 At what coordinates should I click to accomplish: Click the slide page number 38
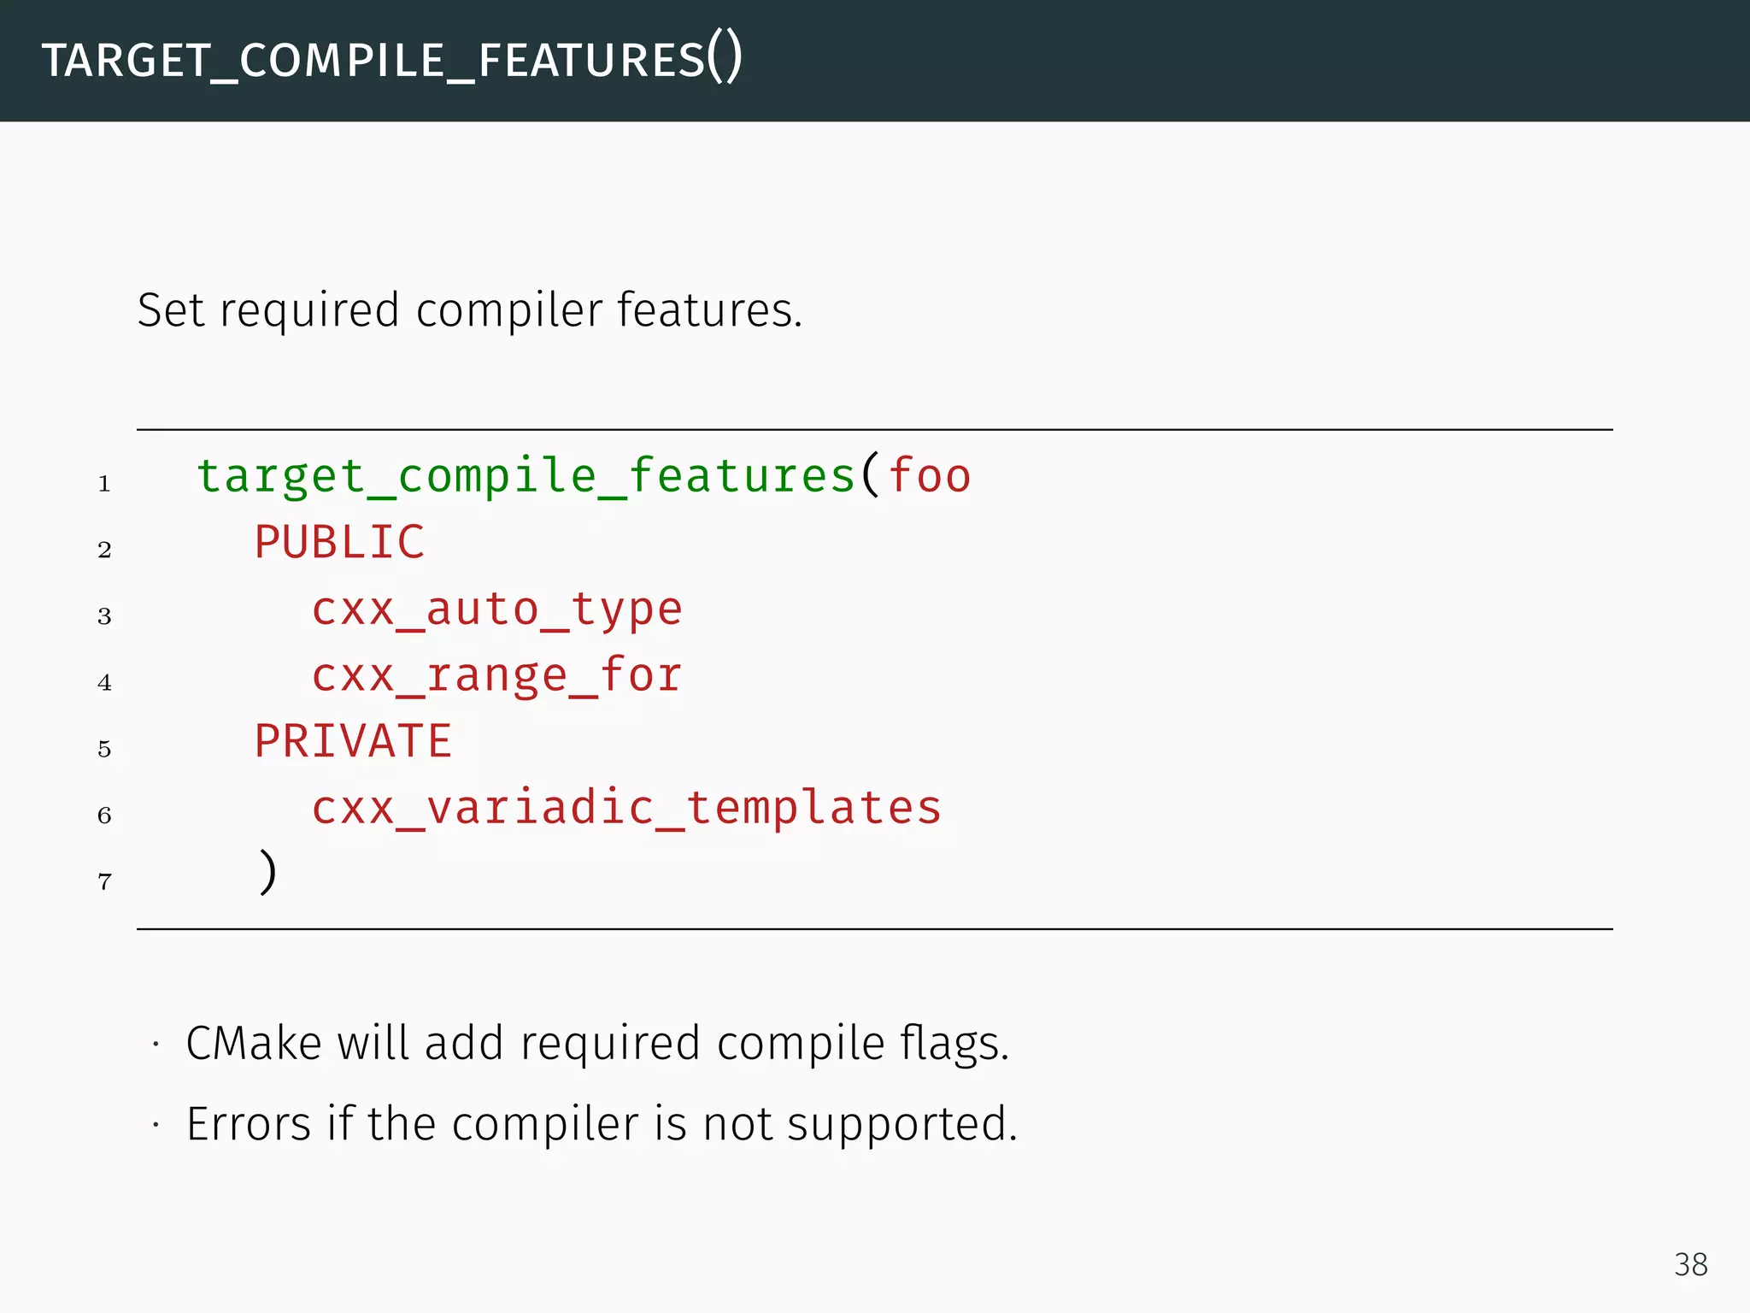1690,1264
